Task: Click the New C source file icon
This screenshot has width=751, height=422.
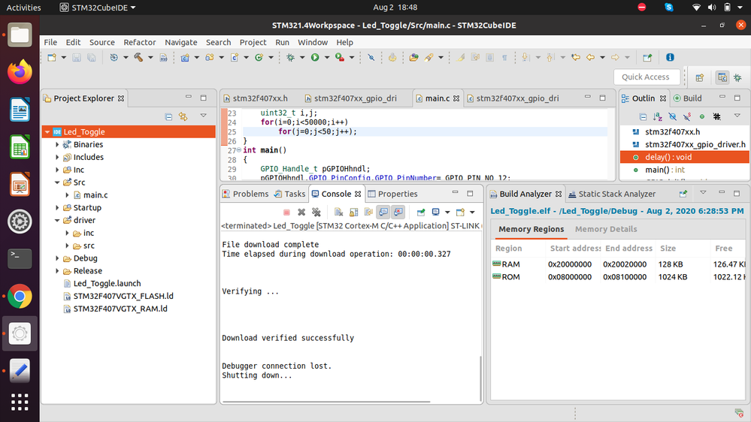Action: pyautogui.click(x=235, y=57)
